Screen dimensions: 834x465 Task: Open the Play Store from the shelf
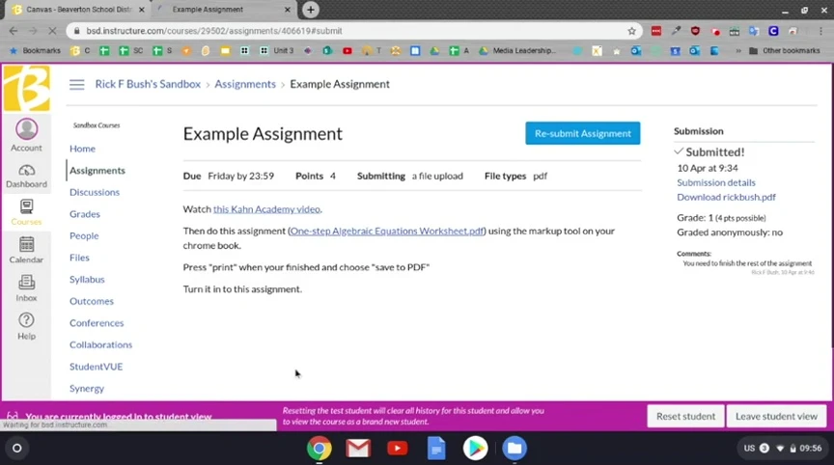coord(475,449)
